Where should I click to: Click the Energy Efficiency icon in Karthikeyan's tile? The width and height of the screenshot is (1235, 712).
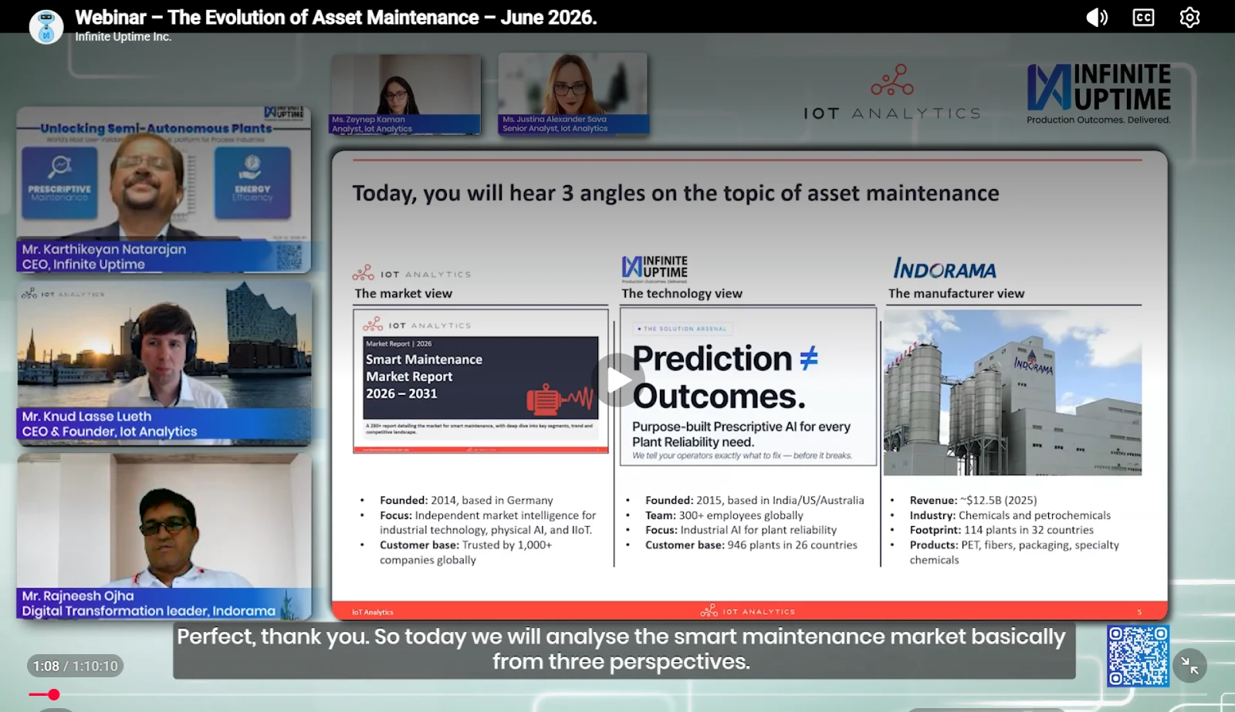[252, 181]
